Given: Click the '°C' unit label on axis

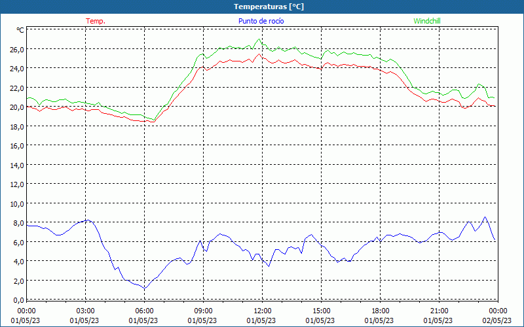Looking at the screenshot, I should coord(20,30).
